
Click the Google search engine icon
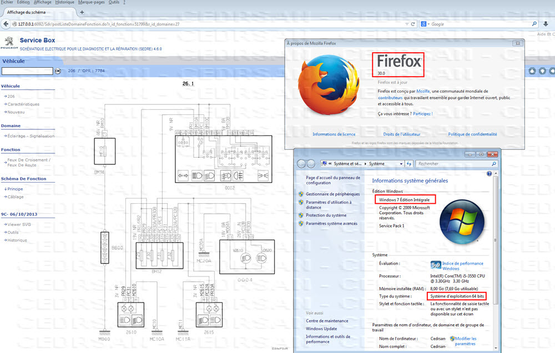[x=423, y=24]
